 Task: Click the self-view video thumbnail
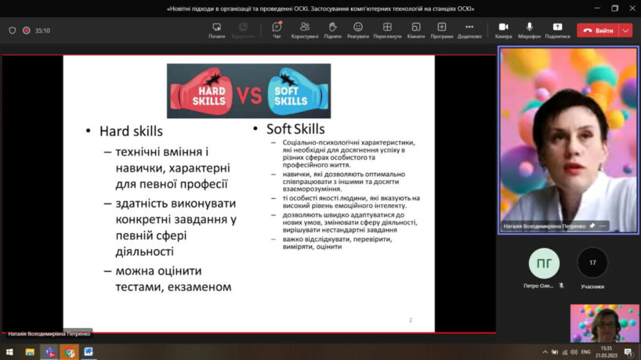click(x=604, y=322)
